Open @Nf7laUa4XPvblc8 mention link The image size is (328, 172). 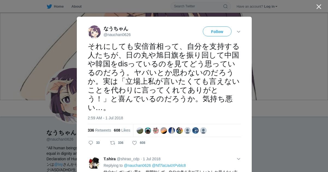coord(169,165)
